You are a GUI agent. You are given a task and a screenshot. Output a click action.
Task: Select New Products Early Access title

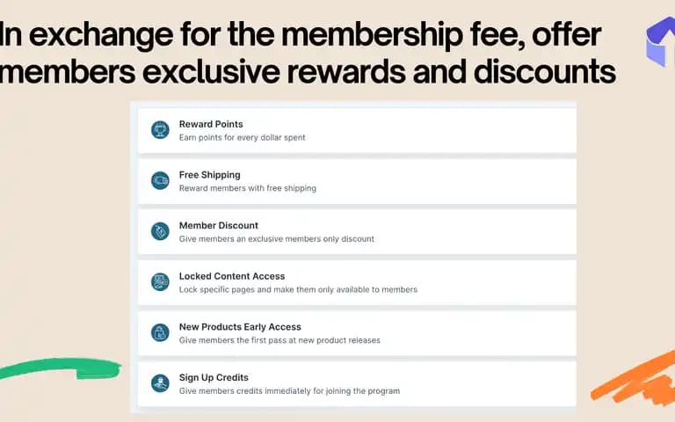click(240, 327)
